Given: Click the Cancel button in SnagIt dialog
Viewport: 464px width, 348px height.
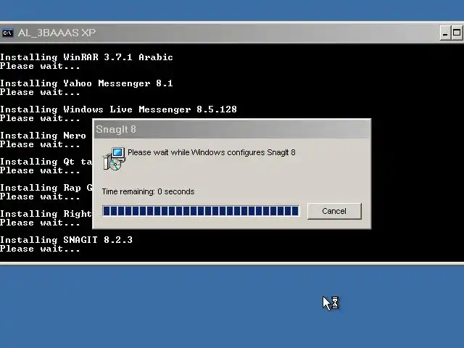Looking at the screenshot, I should [334, 211].
